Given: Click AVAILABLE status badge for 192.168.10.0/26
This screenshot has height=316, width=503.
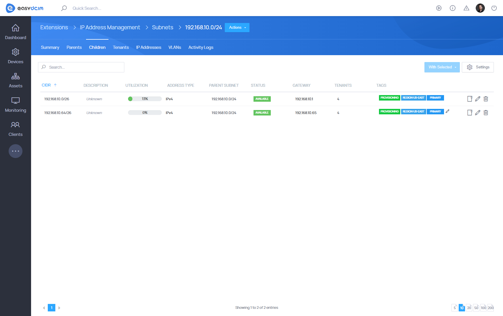Looking at the screenshot, I should (x=262, y=99).
